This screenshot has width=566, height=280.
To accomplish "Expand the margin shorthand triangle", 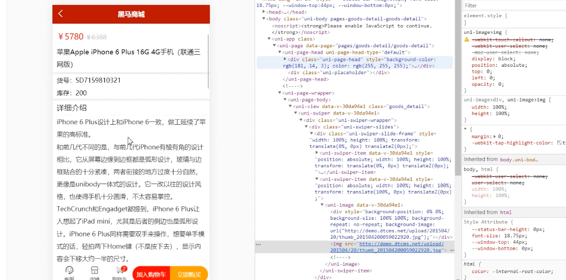I will (495, 137).
